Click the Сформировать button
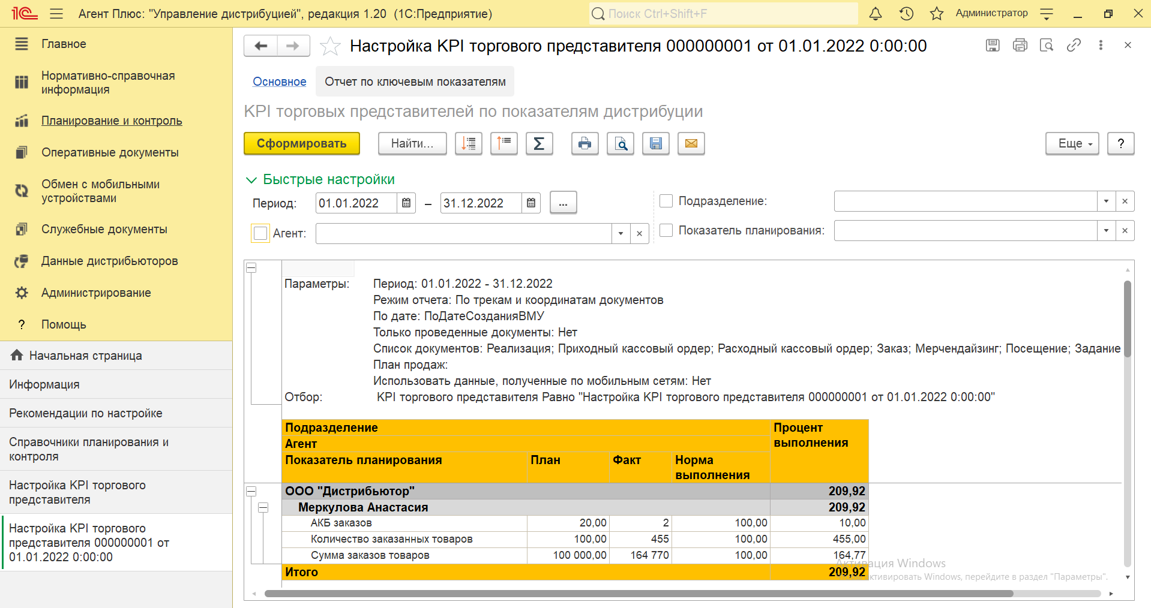 coord(302,143)
